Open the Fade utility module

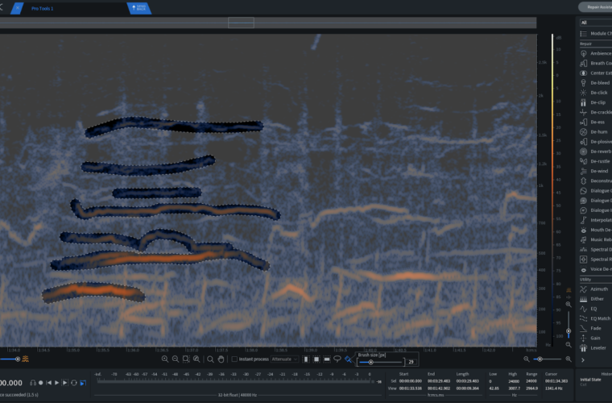(x=597, y=328)
